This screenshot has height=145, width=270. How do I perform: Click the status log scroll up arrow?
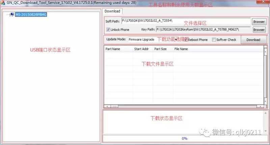tap(265, 113)
